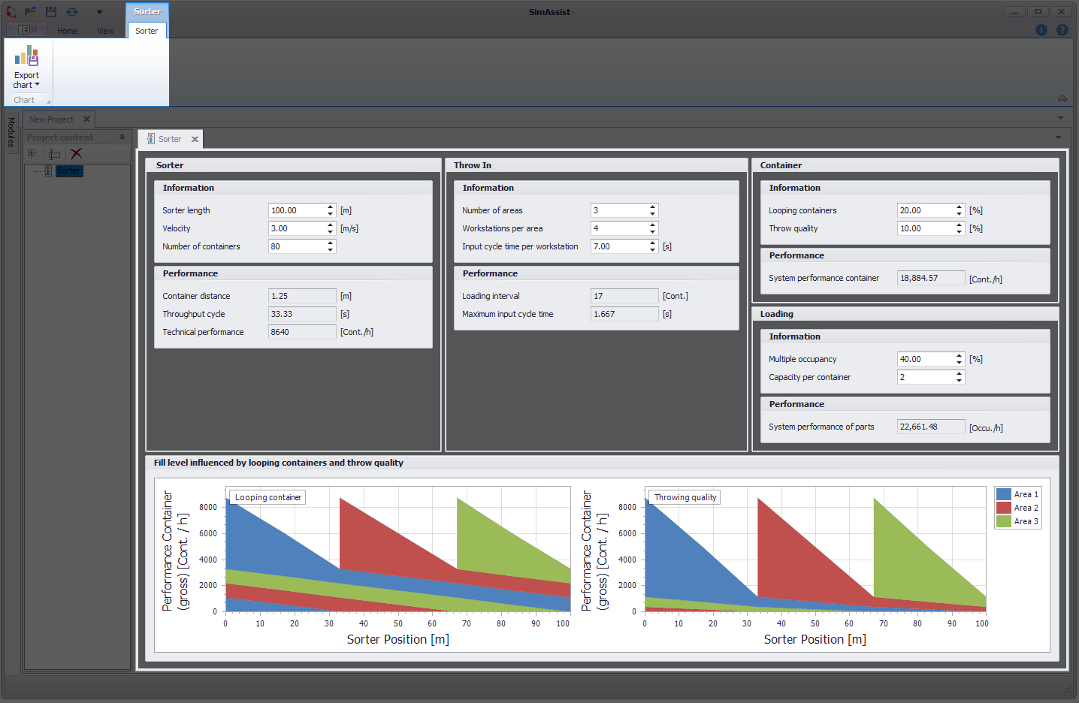Unpin the Project content panel
Viewport: 1079px width, 703px height.
[122, 137]
